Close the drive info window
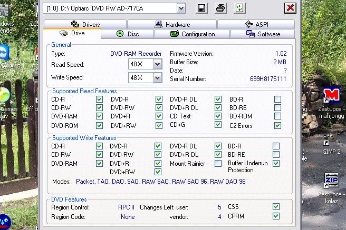Screen dimensions: 346x230 point(290,8)
